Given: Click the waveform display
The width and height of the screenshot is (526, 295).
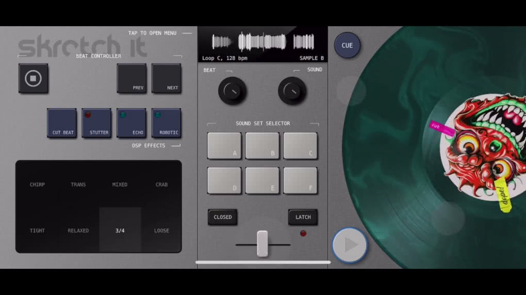Looking at the screenshot, I should point(262,42).
